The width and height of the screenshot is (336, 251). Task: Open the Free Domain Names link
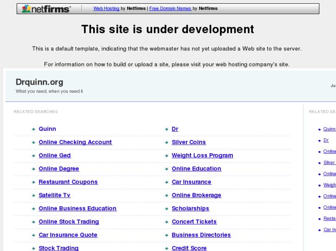(170, 8)
